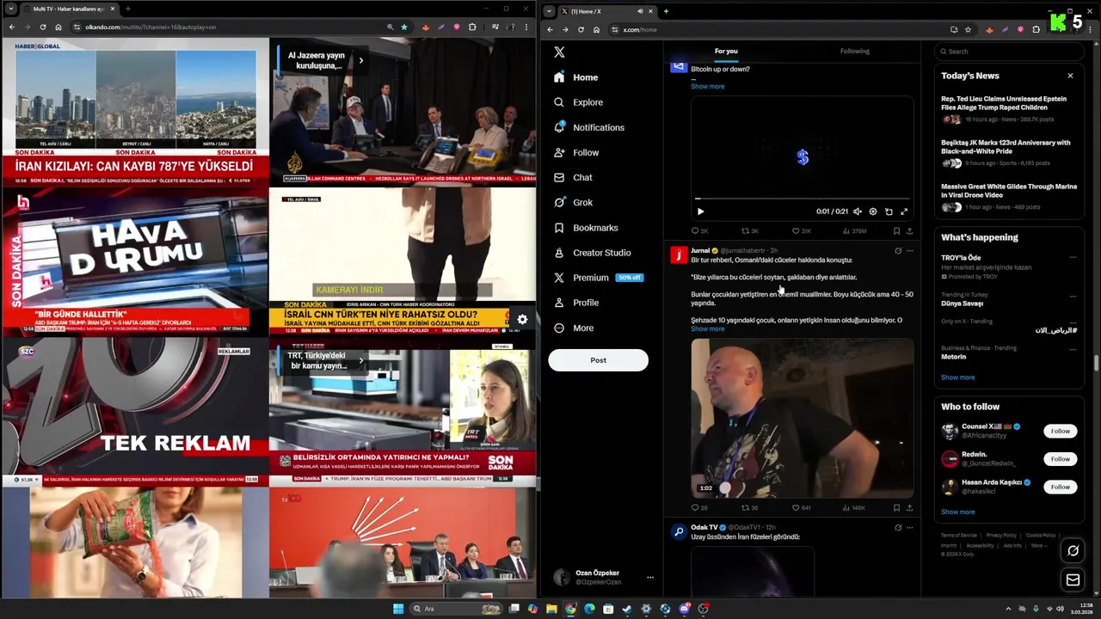Viewport: 1101px width, 619px height.
Task: Select the Haber Global stream tile
Action: [135, 113]
